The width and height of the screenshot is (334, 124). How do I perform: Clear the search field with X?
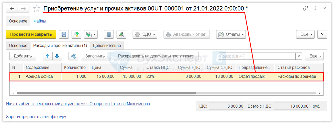(x=299, y=56)
